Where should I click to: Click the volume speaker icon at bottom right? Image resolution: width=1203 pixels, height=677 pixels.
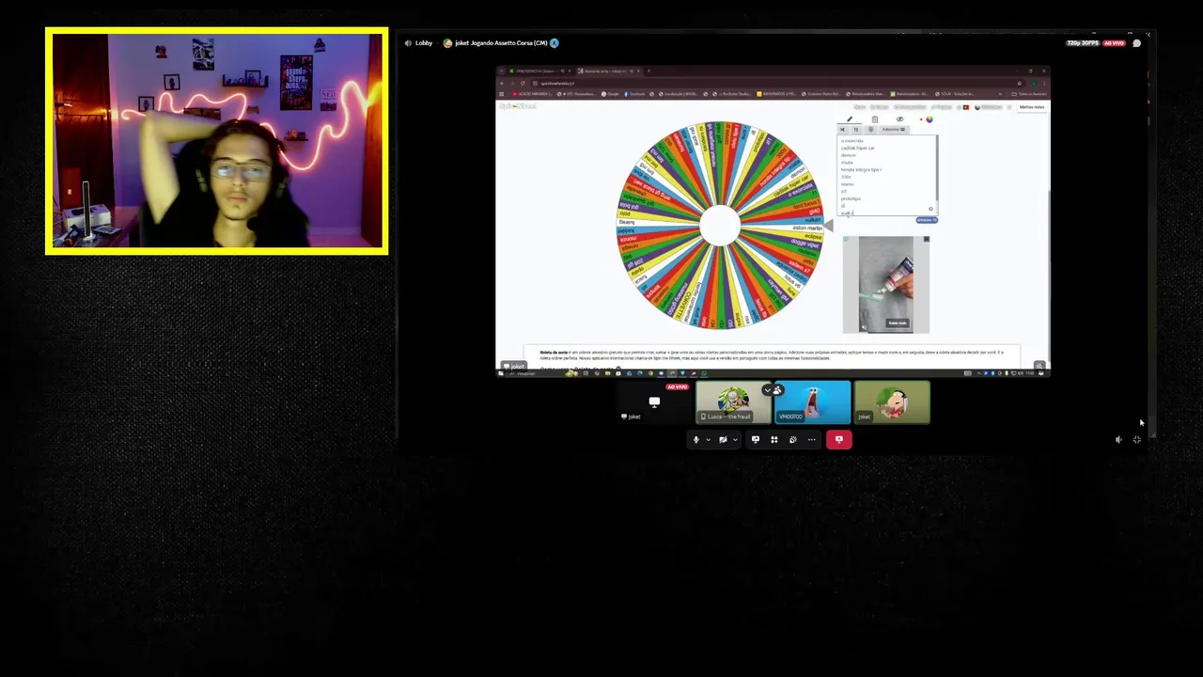click(x=1118, y=439)
